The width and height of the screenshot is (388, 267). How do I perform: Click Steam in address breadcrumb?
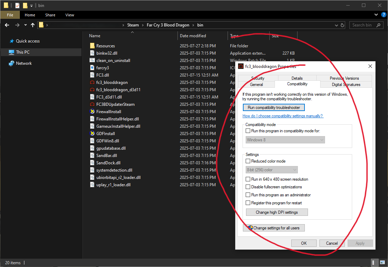point(133,25)
